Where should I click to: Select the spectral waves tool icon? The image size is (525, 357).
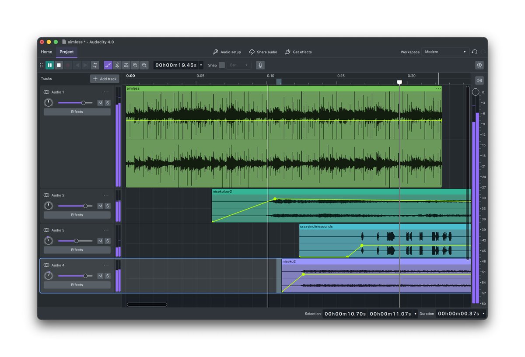[x=126, y=65]
